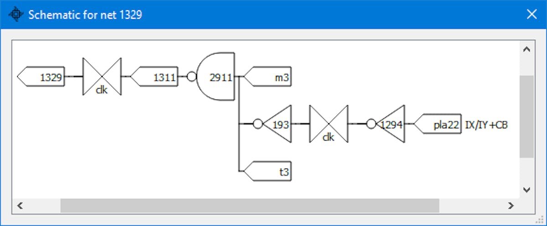The image size is (547, 226).
Task: Click the vertical scrollbar thumb
Action: click(x=526, y=116)
